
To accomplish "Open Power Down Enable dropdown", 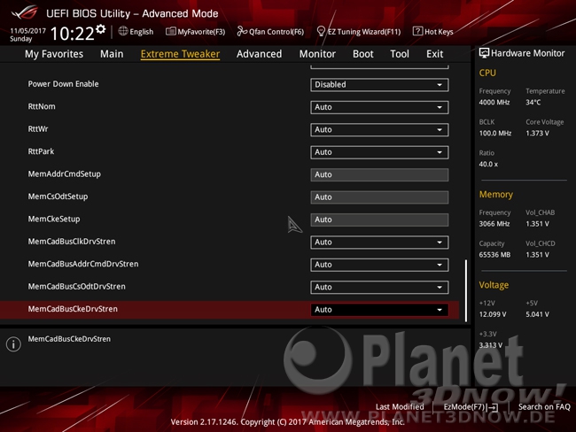I will [x=379, y=84].
